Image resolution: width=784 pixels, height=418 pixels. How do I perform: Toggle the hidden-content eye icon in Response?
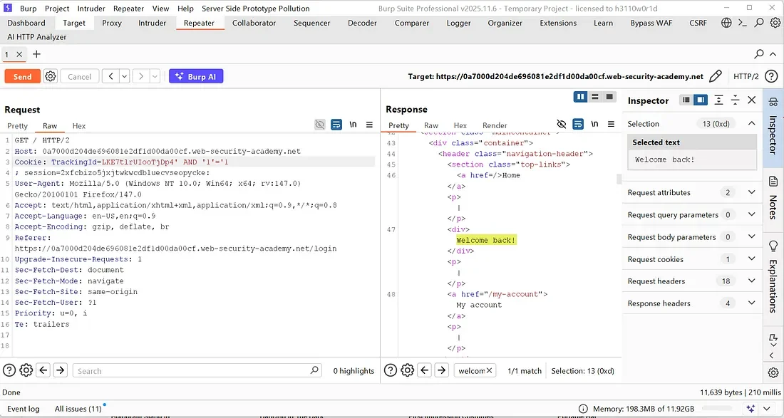tap(562, 125)
